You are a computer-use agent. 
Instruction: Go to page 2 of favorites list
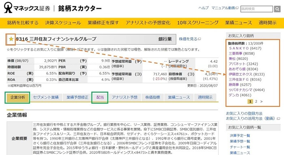click(x=256, y=102)
